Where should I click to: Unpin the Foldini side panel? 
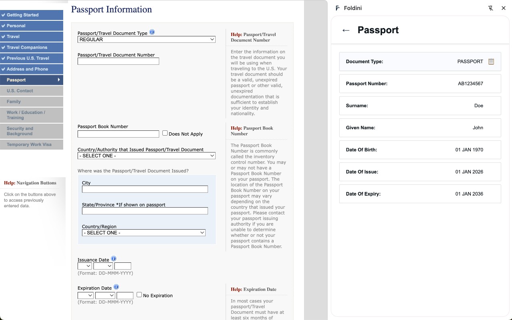click(x=491, y=8)
